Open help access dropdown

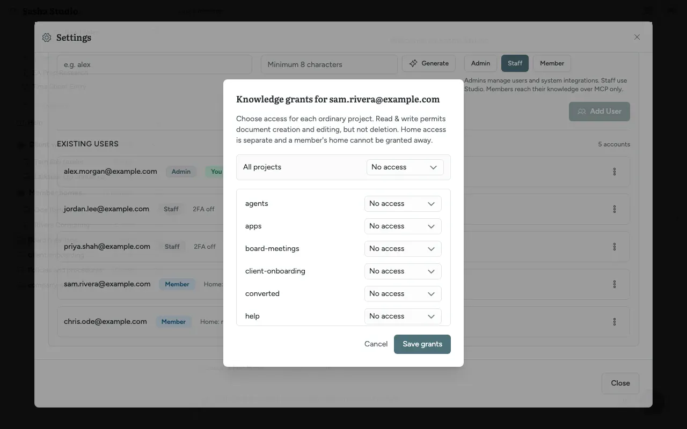[x=403, y=316]
